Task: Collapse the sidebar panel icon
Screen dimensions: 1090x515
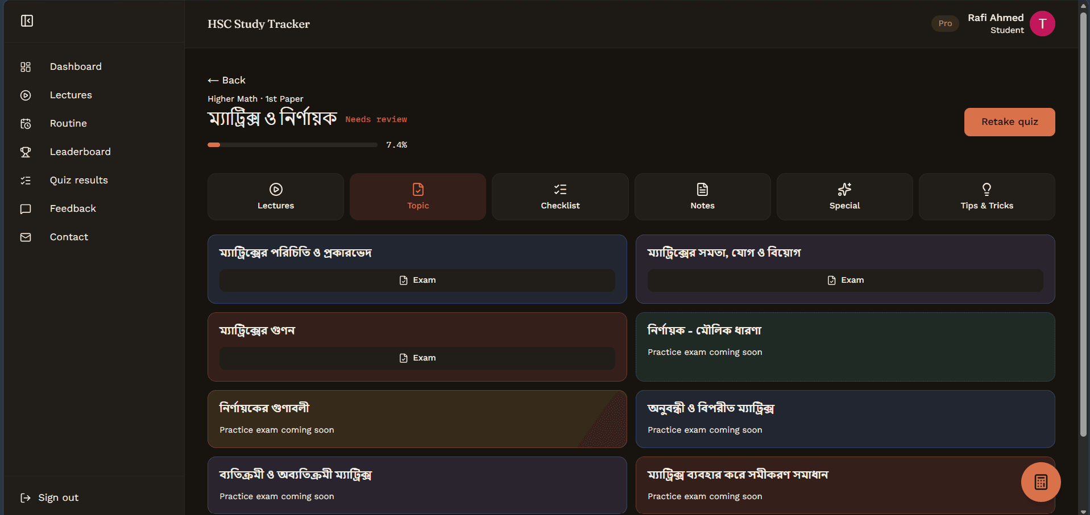Action: pos(27,21)
